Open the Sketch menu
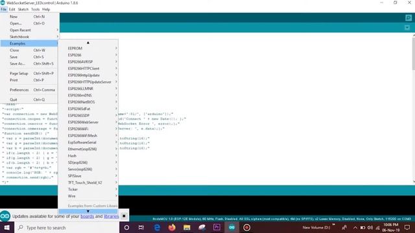The width and height of the screenshot is (415, 233). click(23, 9)
